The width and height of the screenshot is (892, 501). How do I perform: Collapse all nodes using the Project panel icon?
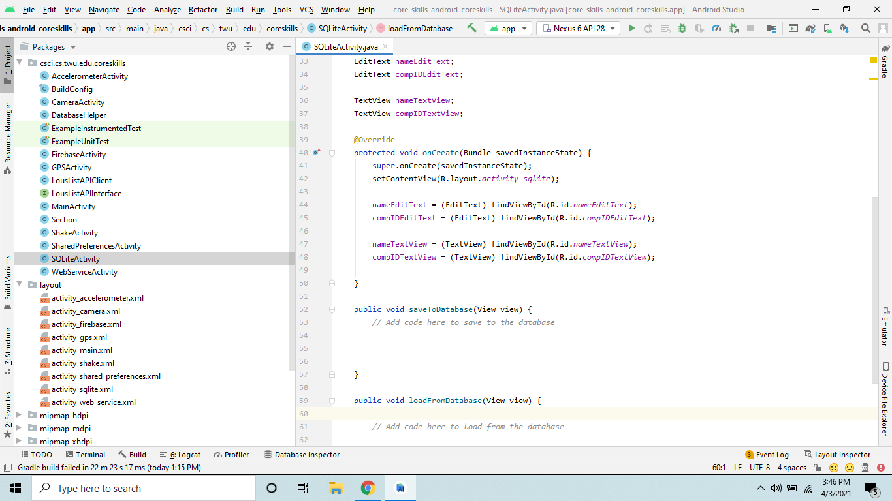click(249, 48)
